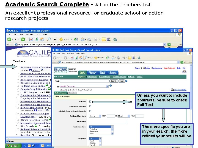
Task: Click help icon beside Specific Databases dropdown
Action: point(111,86)
